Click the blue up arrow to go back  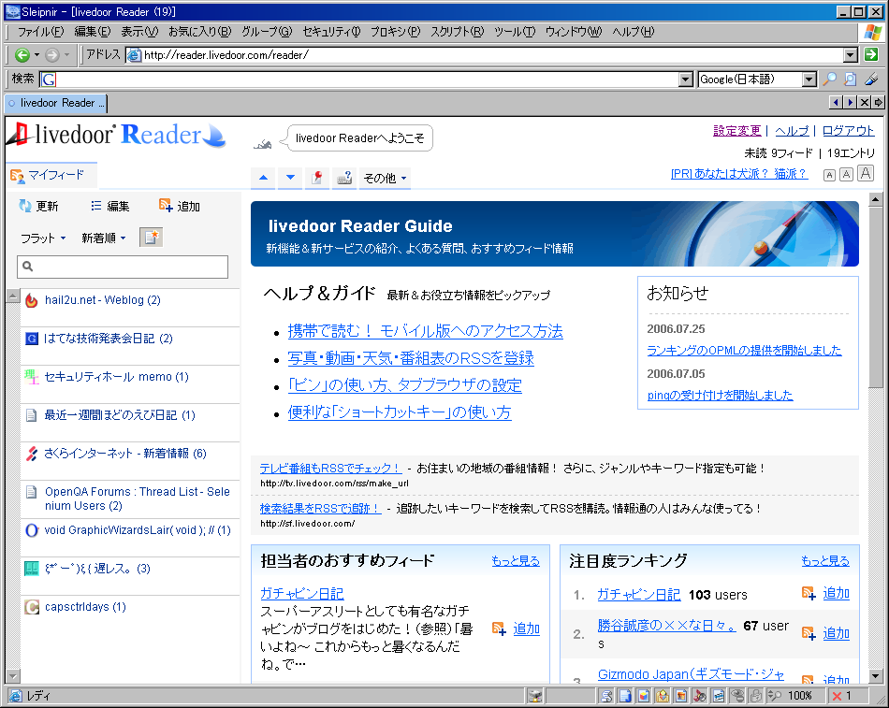(263, 177)
